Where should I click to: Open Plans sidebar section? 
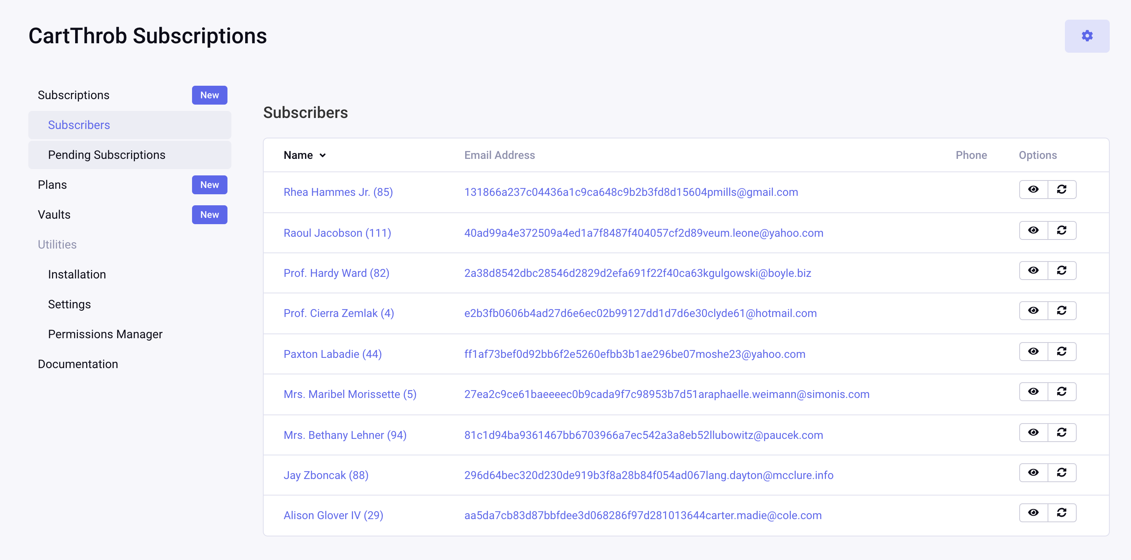point(52,185)
